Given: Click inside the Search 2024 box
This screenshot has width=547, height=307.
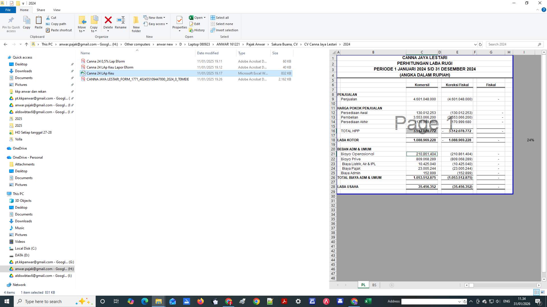Looking at the screenshot, I should coord(513,44).
